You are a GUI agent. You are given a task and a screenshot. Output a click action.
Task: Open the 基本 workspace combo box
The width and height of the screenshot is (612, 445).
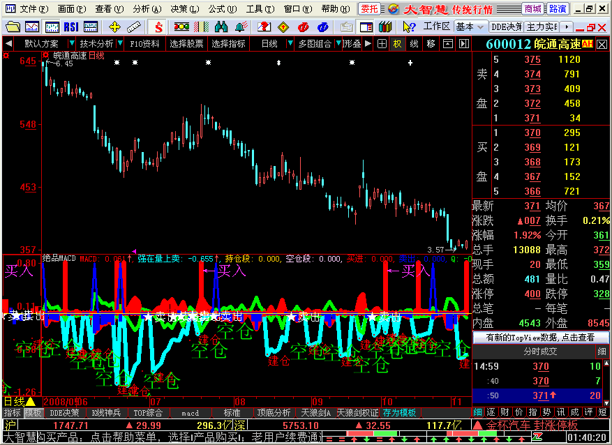470,27
